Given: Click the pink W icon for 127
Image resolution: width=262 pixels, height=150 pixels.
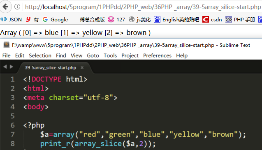Looking at the screenshot, I should pos(111,20).
